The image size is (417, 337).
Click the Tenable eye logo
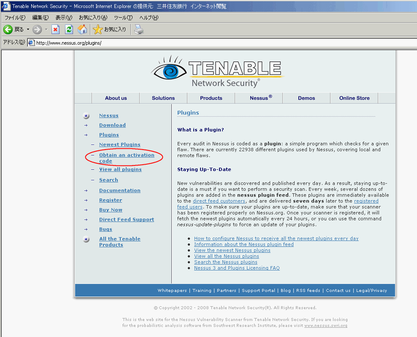169,68
